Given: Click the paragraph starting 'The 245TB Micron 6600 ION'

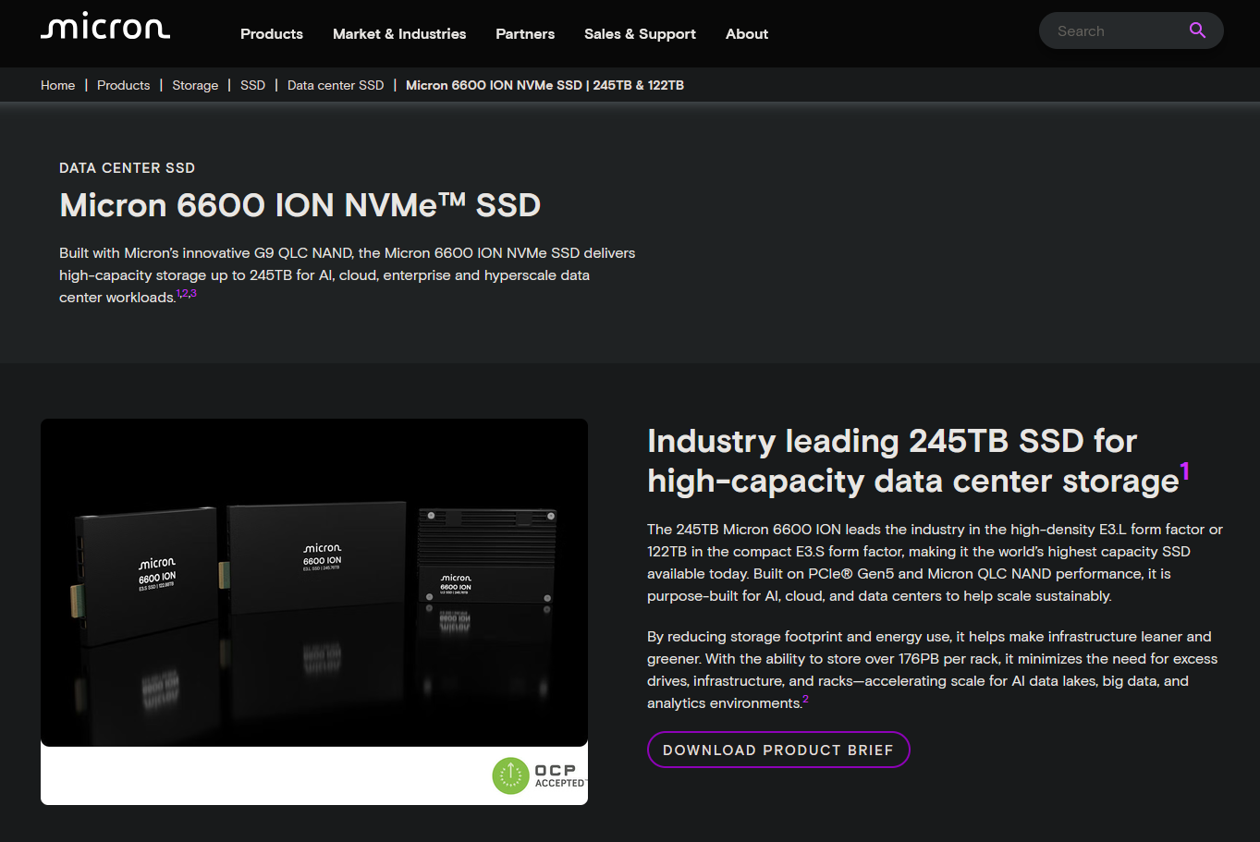Looking at the screenshot, I should coord(935,563).
